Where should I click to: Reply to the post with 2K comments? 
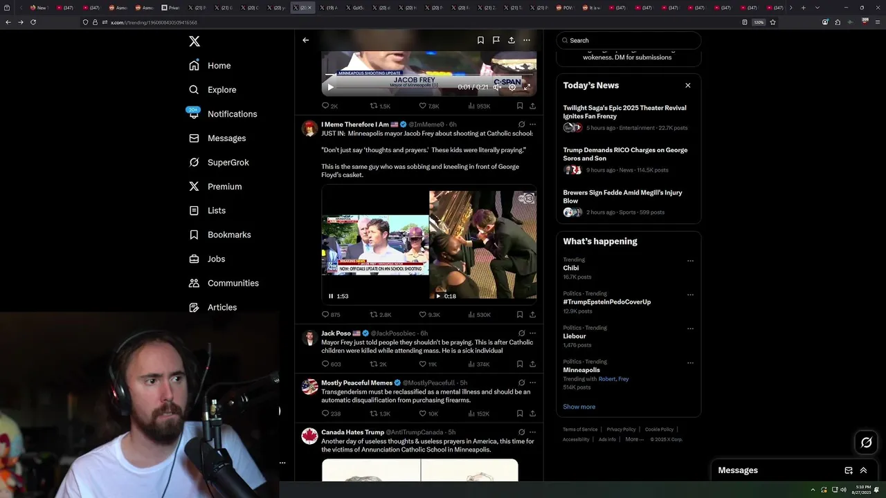pos(329,106)
